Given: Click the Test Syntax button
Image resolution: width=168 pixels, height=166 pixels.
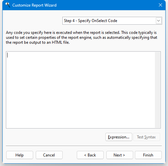Looking at the screenshot, I should tap(146, 137).
